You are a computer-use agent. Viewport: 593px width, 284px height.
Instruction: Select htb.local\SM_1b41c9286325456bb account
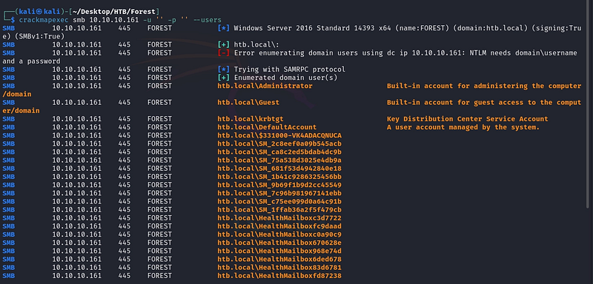(279, 177)
